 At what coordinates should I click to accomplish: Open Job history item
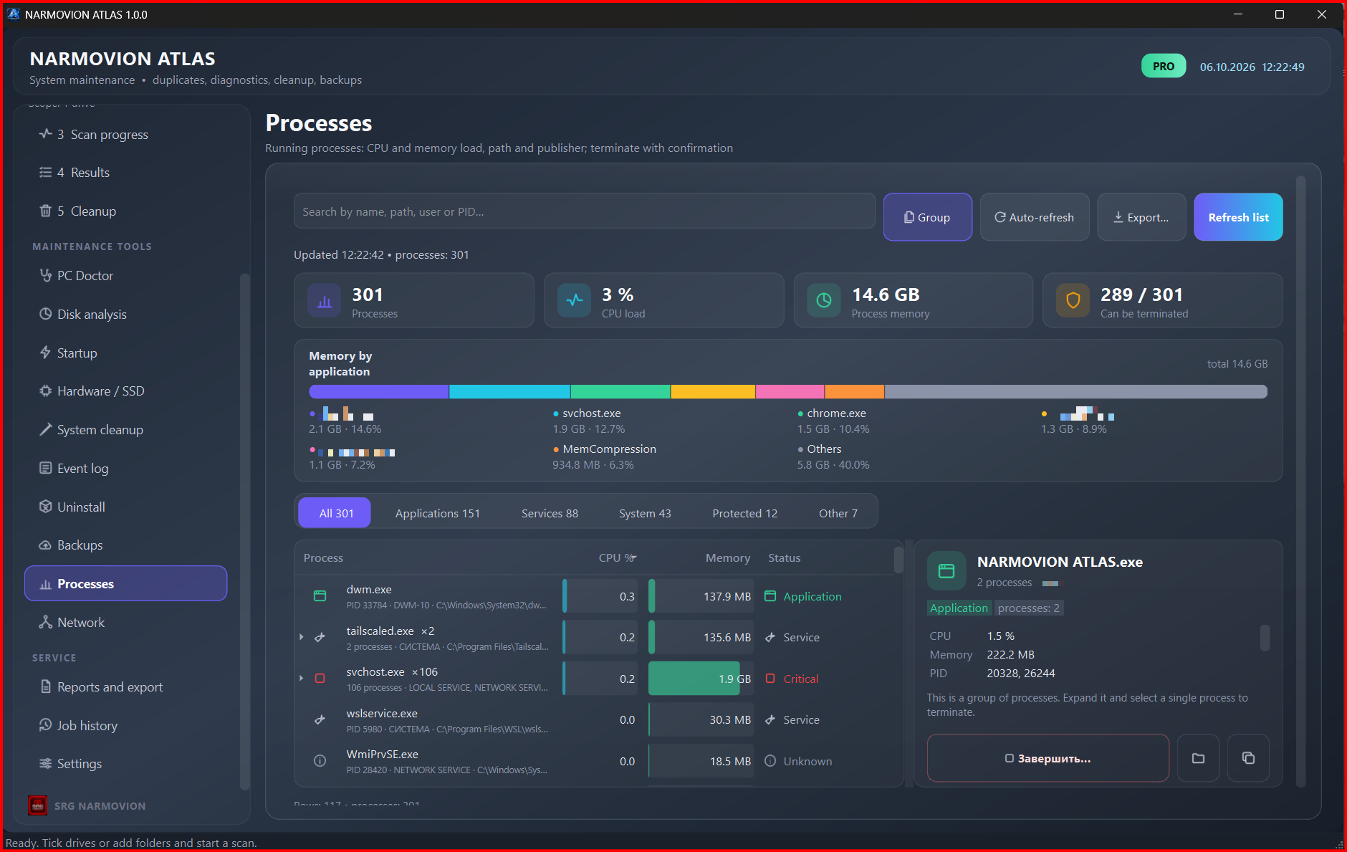tap(126, 725)
